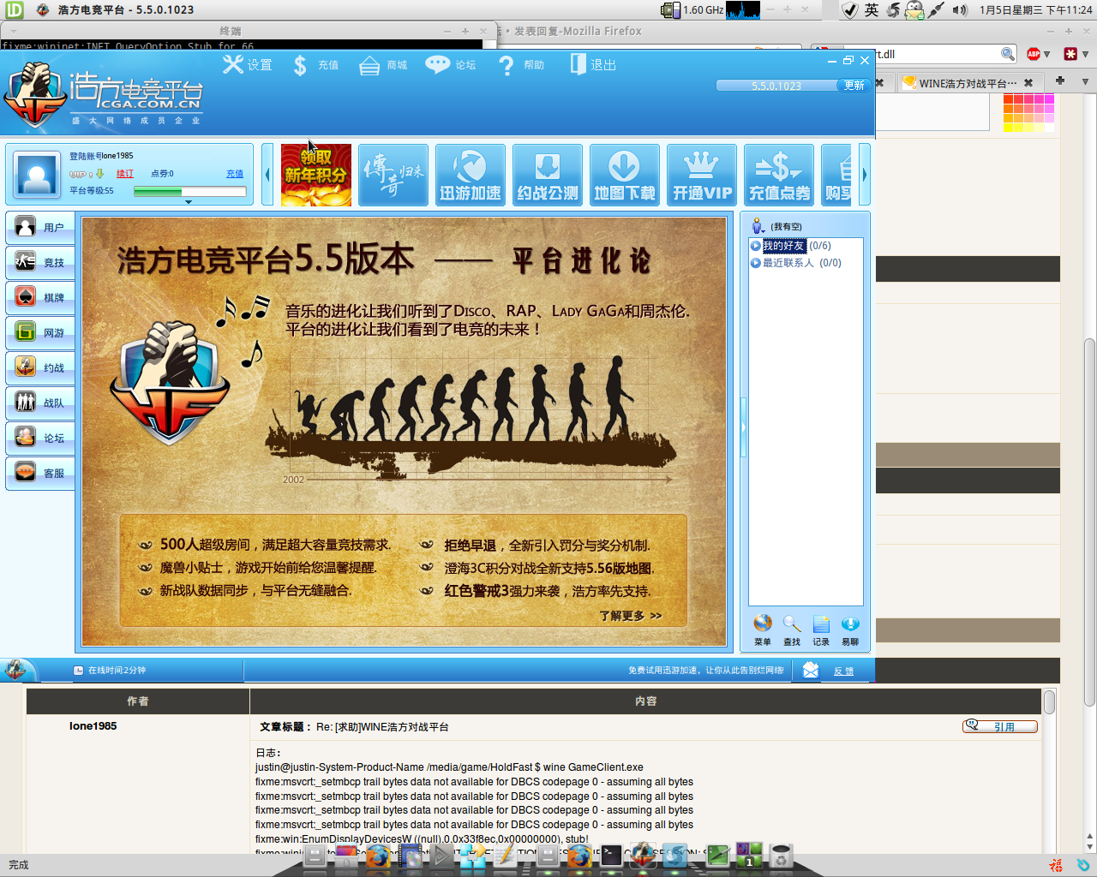Image resolution: width=1097 pixels, height=877 pixels.
Task: Click the feedback envelope icon
Action: coord(811,671)
